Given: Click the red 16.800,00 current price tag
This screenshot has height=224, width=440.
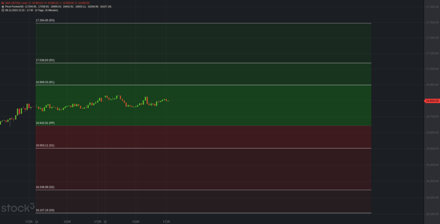Looking at the screenshot, I should 431,101.
